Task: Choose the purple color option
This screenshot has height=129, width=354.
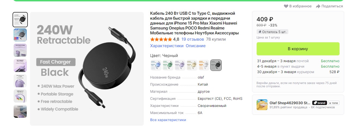Action: coord(180,65)
